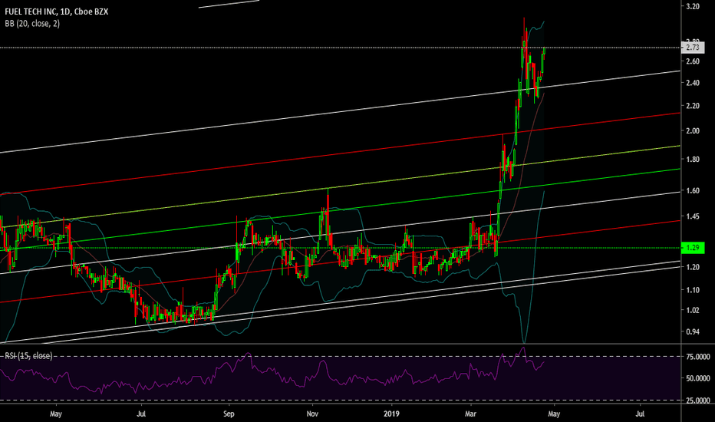Viewport: 715px width, 422px height.
Task: Select the 1.10 price axis value
Action: point(693,290)
